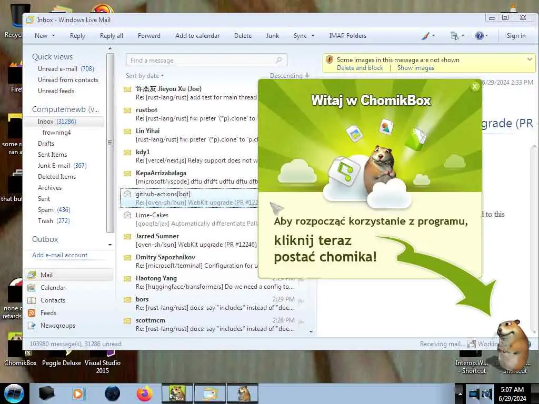
Task: Click the search magnifier in Find a message
Action: click(279, 60)
